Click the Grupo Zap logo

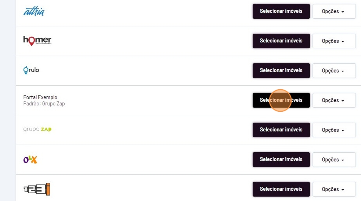(x=37, y=130)
